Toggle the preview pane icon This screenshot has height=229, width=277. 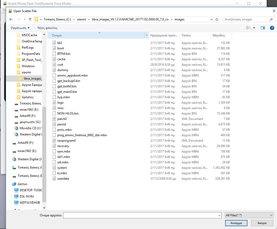pos(262,28)
